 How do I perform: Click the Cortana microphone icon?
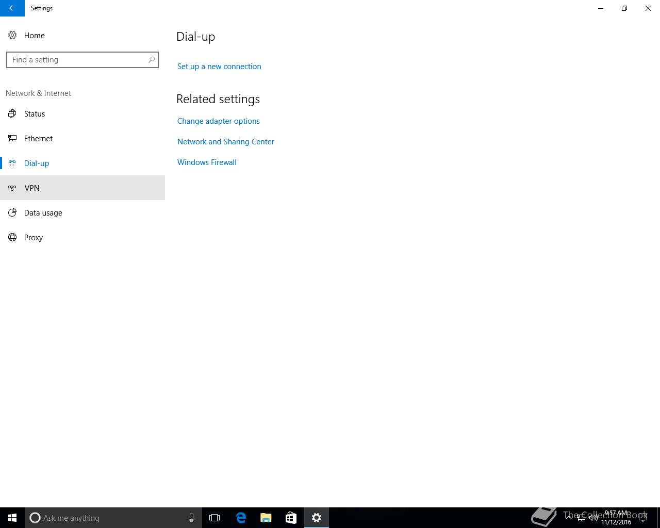coord(191,518)
